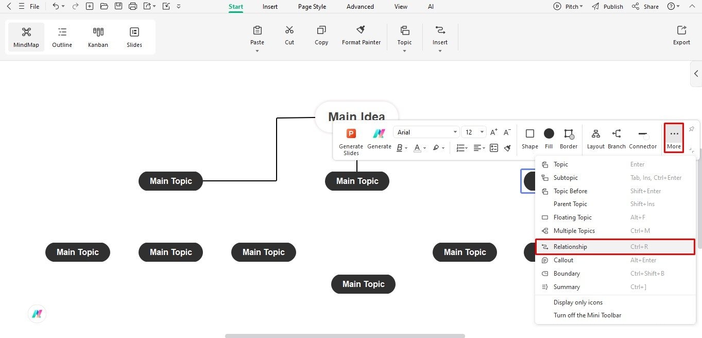The width and height of the screenshot is (702, 338).
Task: Open Shape options in the mini toolbar
Action: click(530, 139)
